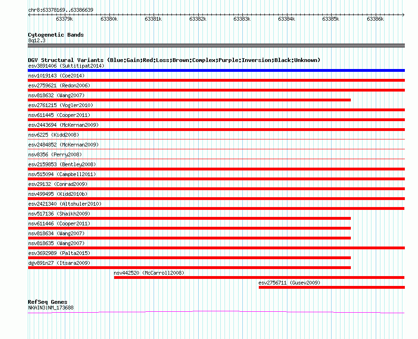Click the 63381k ruler position label
The image size is (418, 339).
[x=153, y=19]
